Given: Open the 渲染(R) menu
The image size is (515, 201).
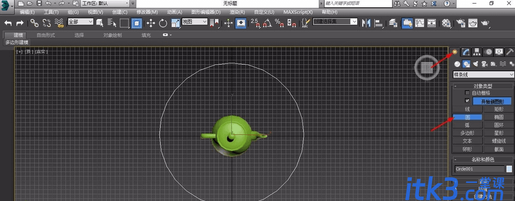Looking at the screenshot, I should coord(237,12).
